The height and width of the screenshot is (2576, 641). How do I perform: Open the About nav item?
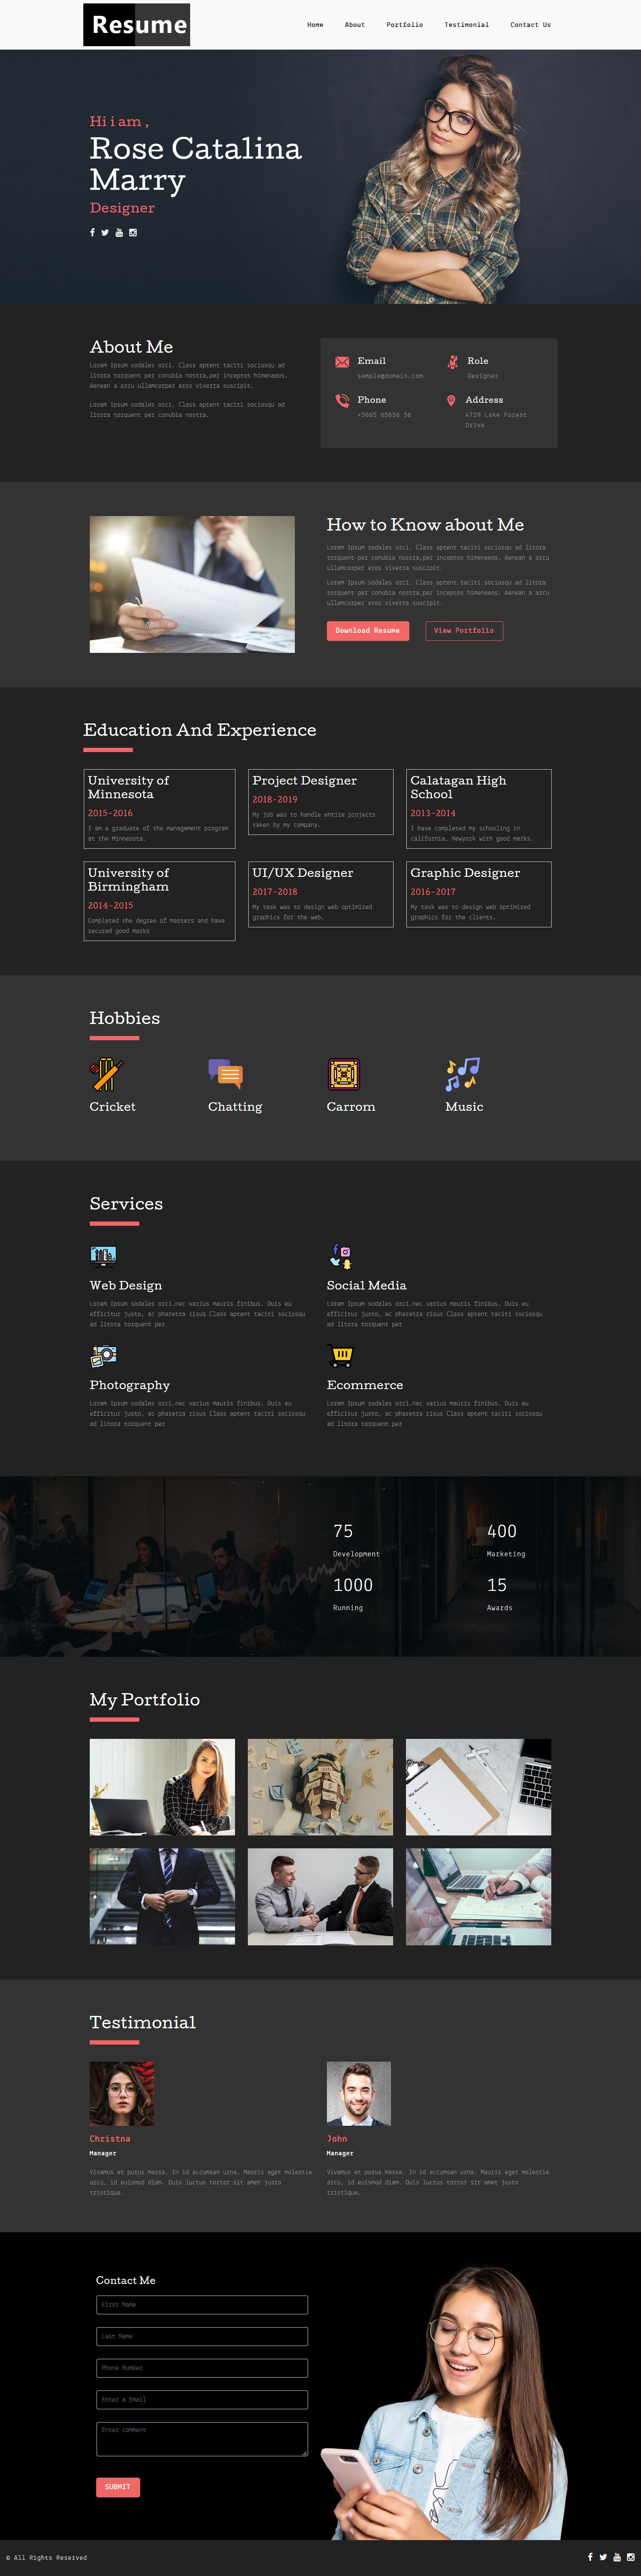click(x=355, y=25)
